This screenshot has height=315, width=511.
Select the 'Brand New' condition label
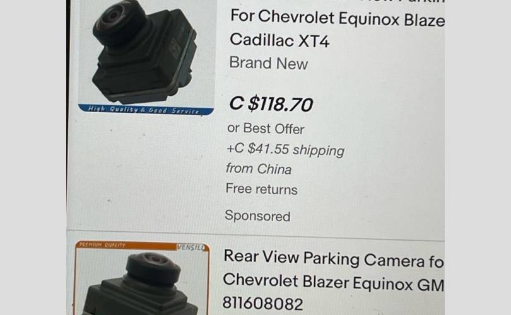click(x=269, y=63)
